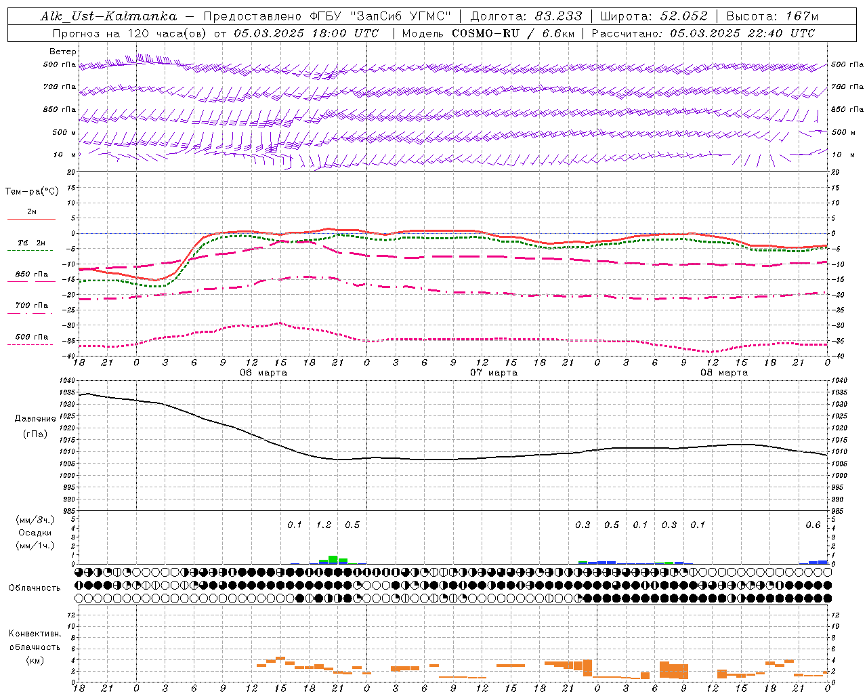Screen dimensions: 867x694
Task: Click the 1.2 precipitation amount value
Action: 324,525
